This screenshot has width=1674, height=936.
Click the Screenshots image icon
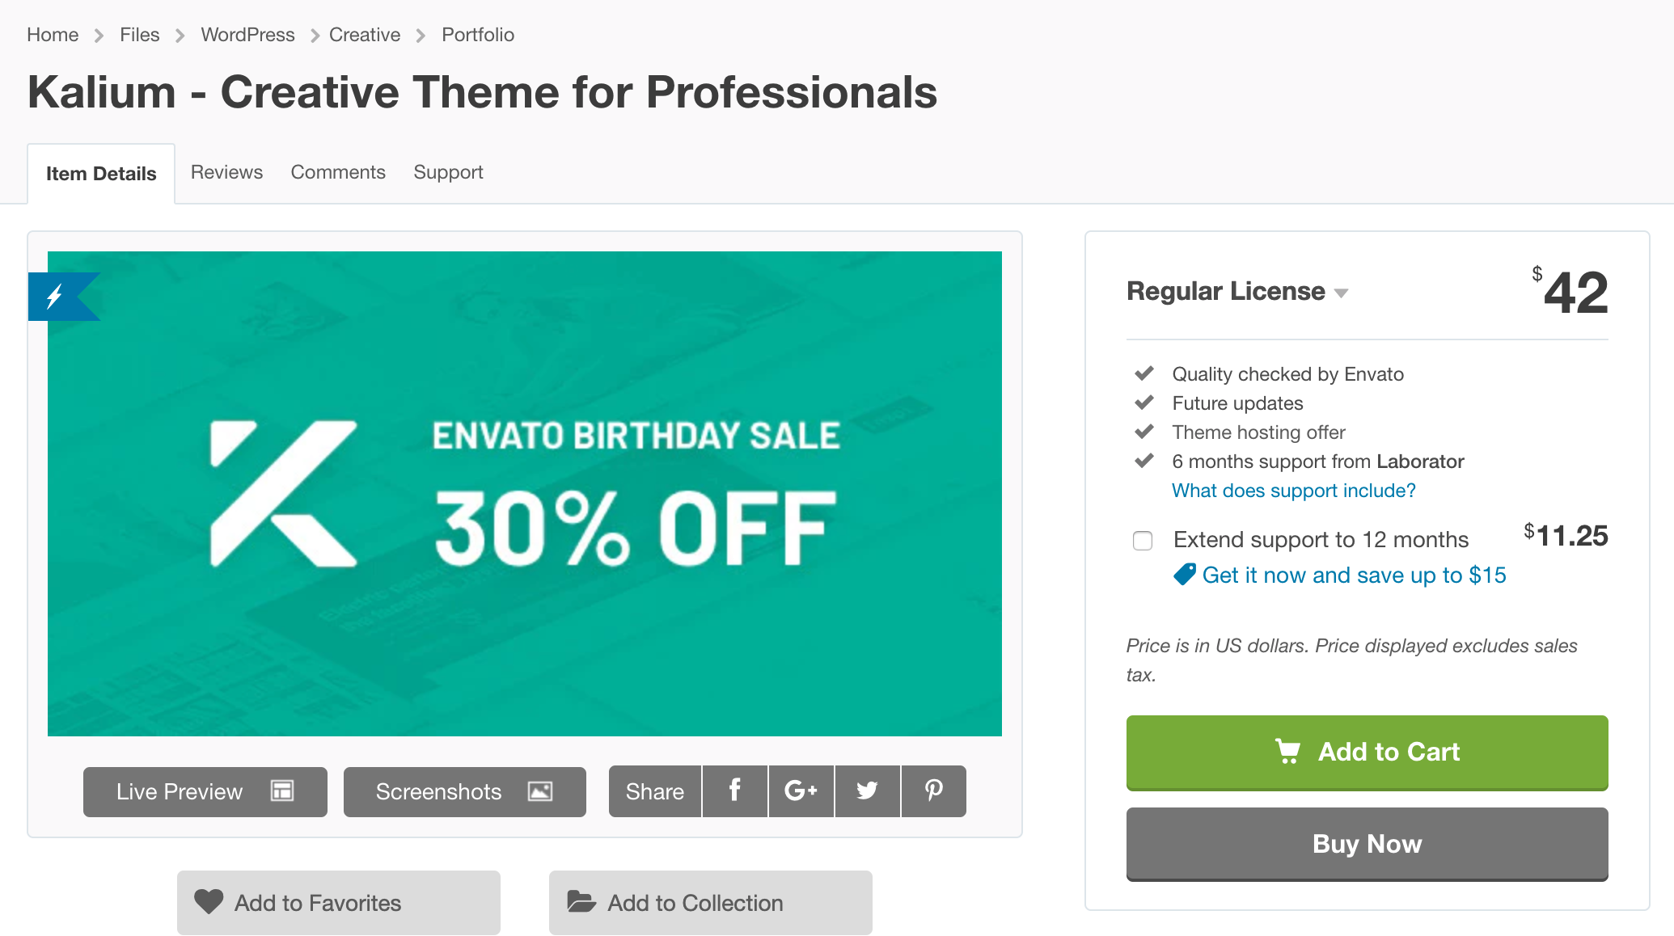click(538, 791)
